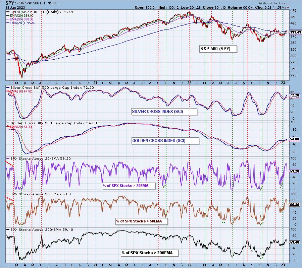Click the '% of SPX Stocks > 20EMA' label

[129, 186]
